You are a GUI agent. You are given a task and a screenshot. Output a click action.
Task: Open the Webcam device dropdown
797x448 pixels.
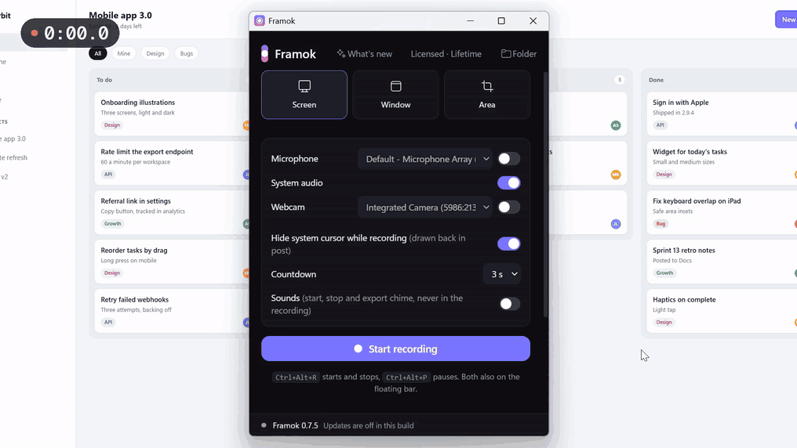pos(425,207)
